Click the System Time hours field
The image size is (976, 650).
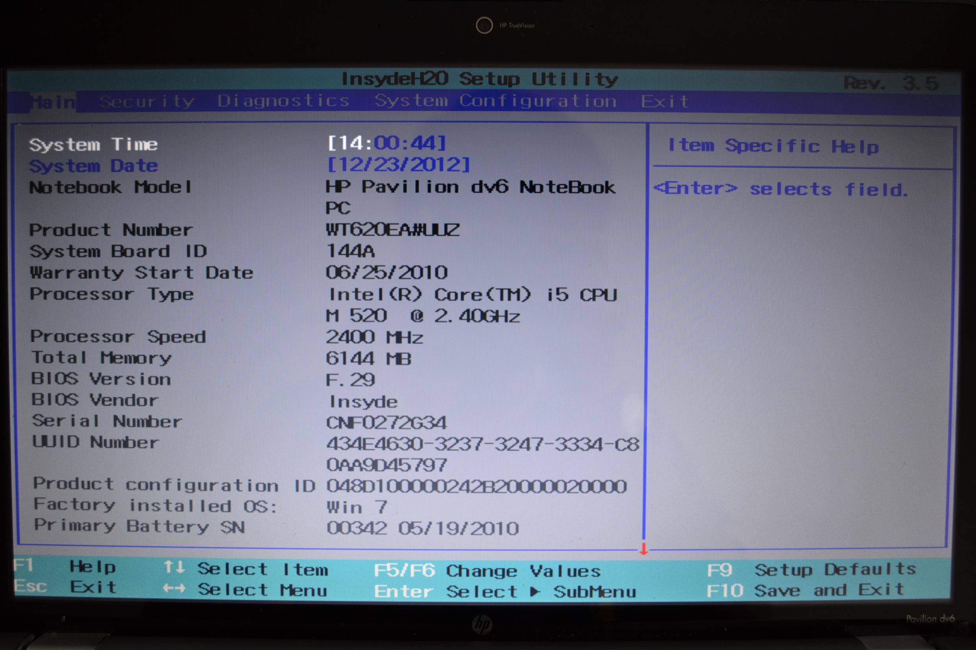351,144
